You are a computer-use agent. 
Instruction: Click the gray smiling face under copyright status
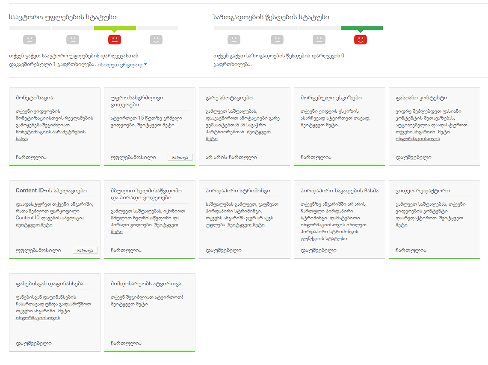point(156,40)
